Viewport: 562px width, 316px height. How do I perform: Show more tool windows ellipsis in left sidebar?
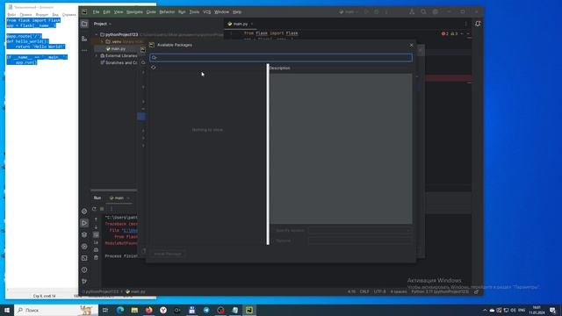tap(84, 51)
